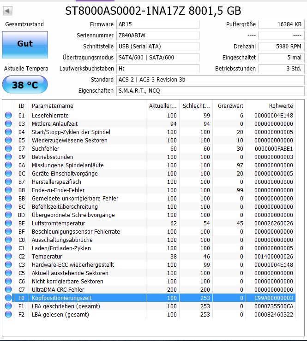Click status orb of Misslungene Spindelanläufe row
The width and height of the screenshot is (307, 341).
click(x=8, y=165)
